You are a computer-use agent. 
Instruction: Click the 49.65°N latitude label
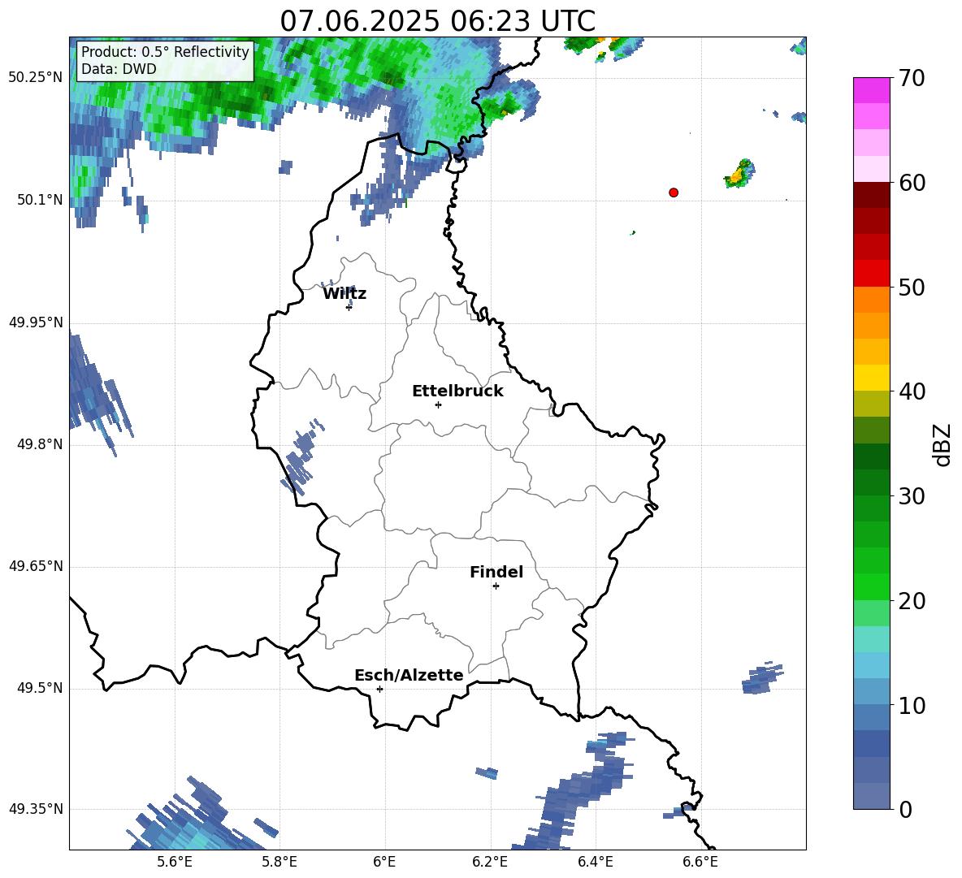point(36,566)
